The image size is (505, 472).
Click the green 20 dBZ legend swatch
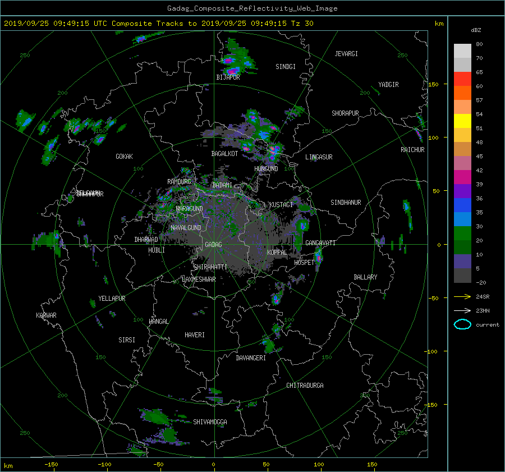[x=462, y=233]
